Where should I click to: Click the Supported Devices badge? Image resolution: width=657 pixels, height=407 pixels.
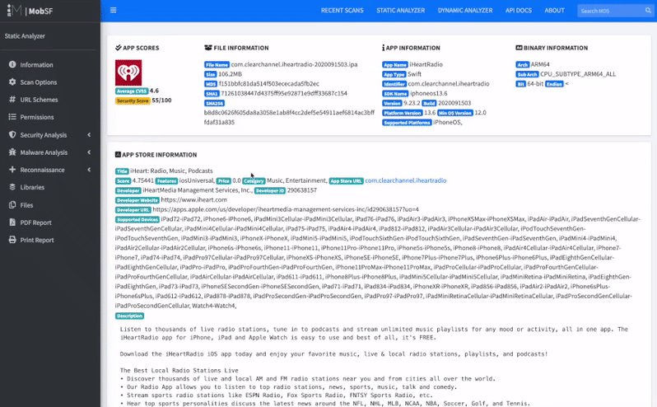[137, 220]
